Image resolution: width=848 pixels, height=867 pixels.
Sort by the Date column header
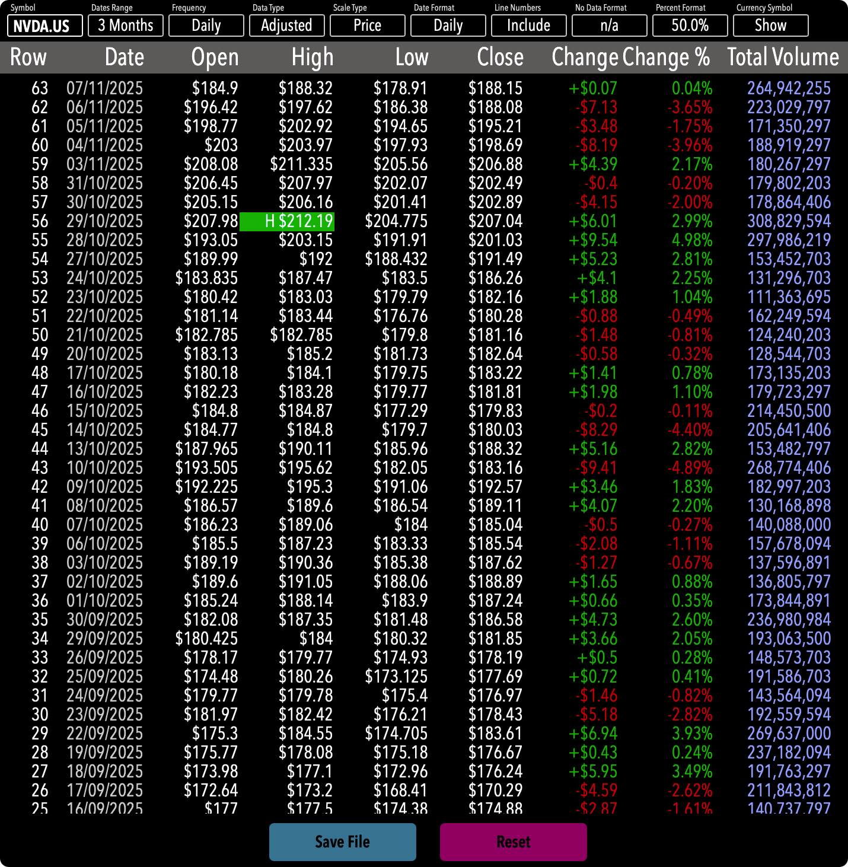125,58
